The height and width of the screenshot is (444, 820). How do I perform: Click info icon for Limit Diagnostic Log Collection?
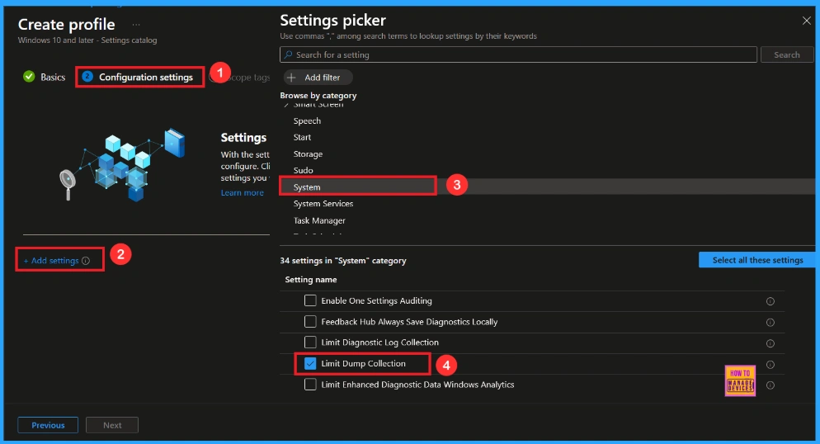[x=770, y=343]
